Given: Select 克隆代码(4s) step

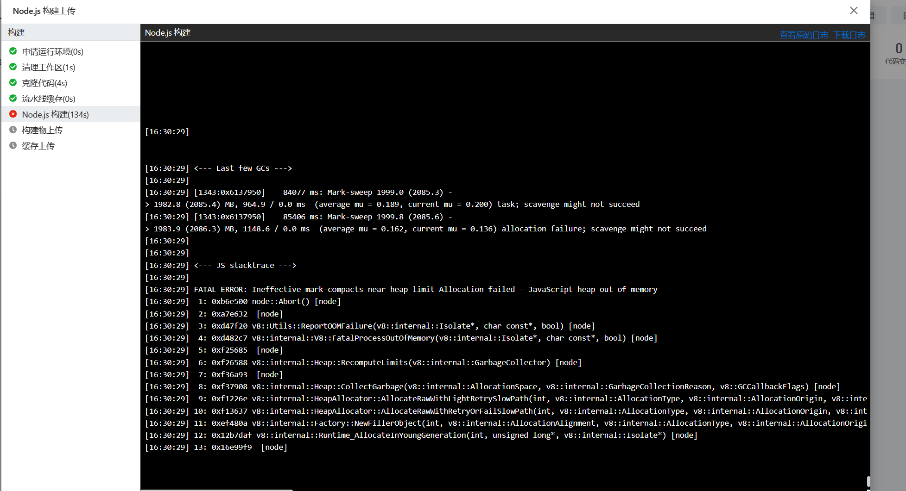Looking at the screenshot, I should [70, 83].
